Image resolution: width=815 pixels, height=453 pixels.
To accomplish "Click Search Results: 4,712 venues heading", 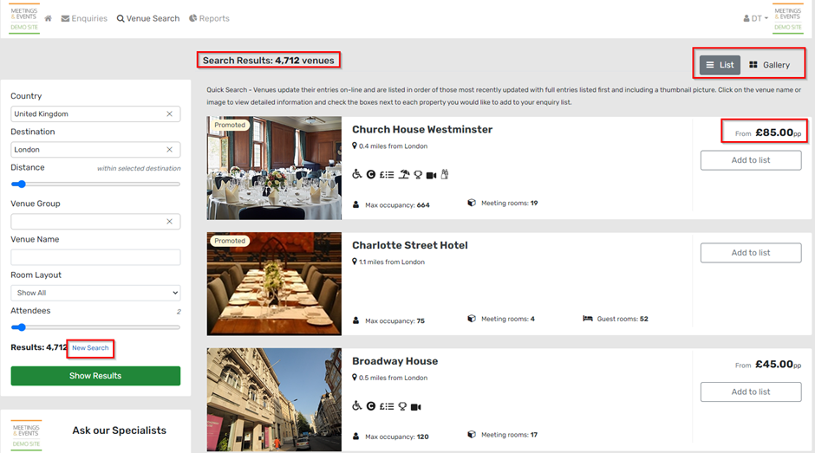I will (268, 61).
